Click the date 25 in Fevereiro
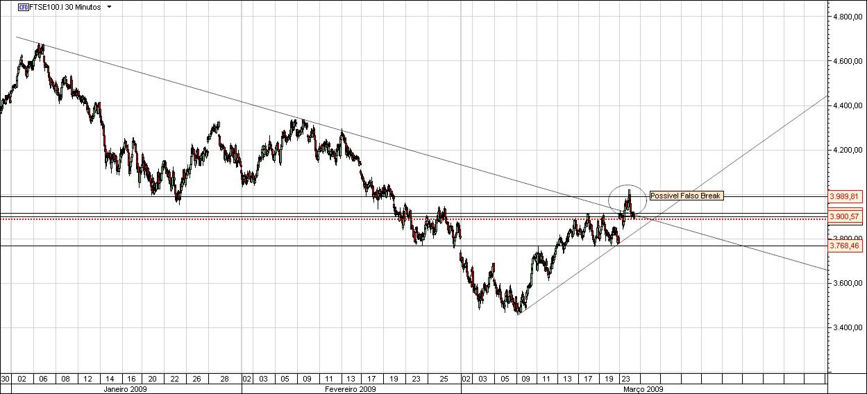Screen dimensions: 867x394 coord(444,379)
